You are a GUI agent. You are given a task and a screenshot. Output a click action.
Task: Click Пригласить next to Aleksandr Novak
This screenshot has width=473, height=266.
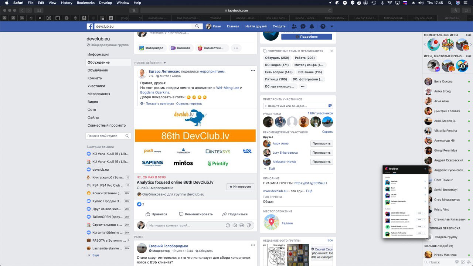coord(321,161)
